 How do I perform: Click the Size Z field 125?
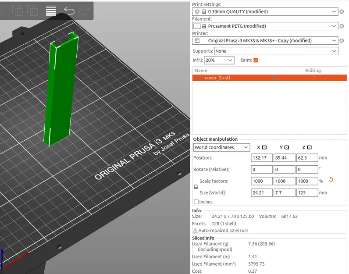point(307,193)
